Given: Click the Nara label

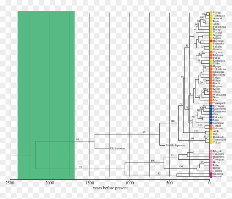Looking at the screenshot, I should pyautogui.click(x=216, y=97).
